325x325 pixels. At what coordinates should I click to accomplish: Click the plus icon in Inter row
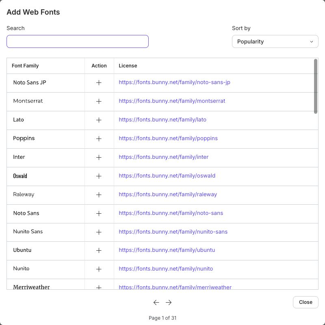click(99, 157)
